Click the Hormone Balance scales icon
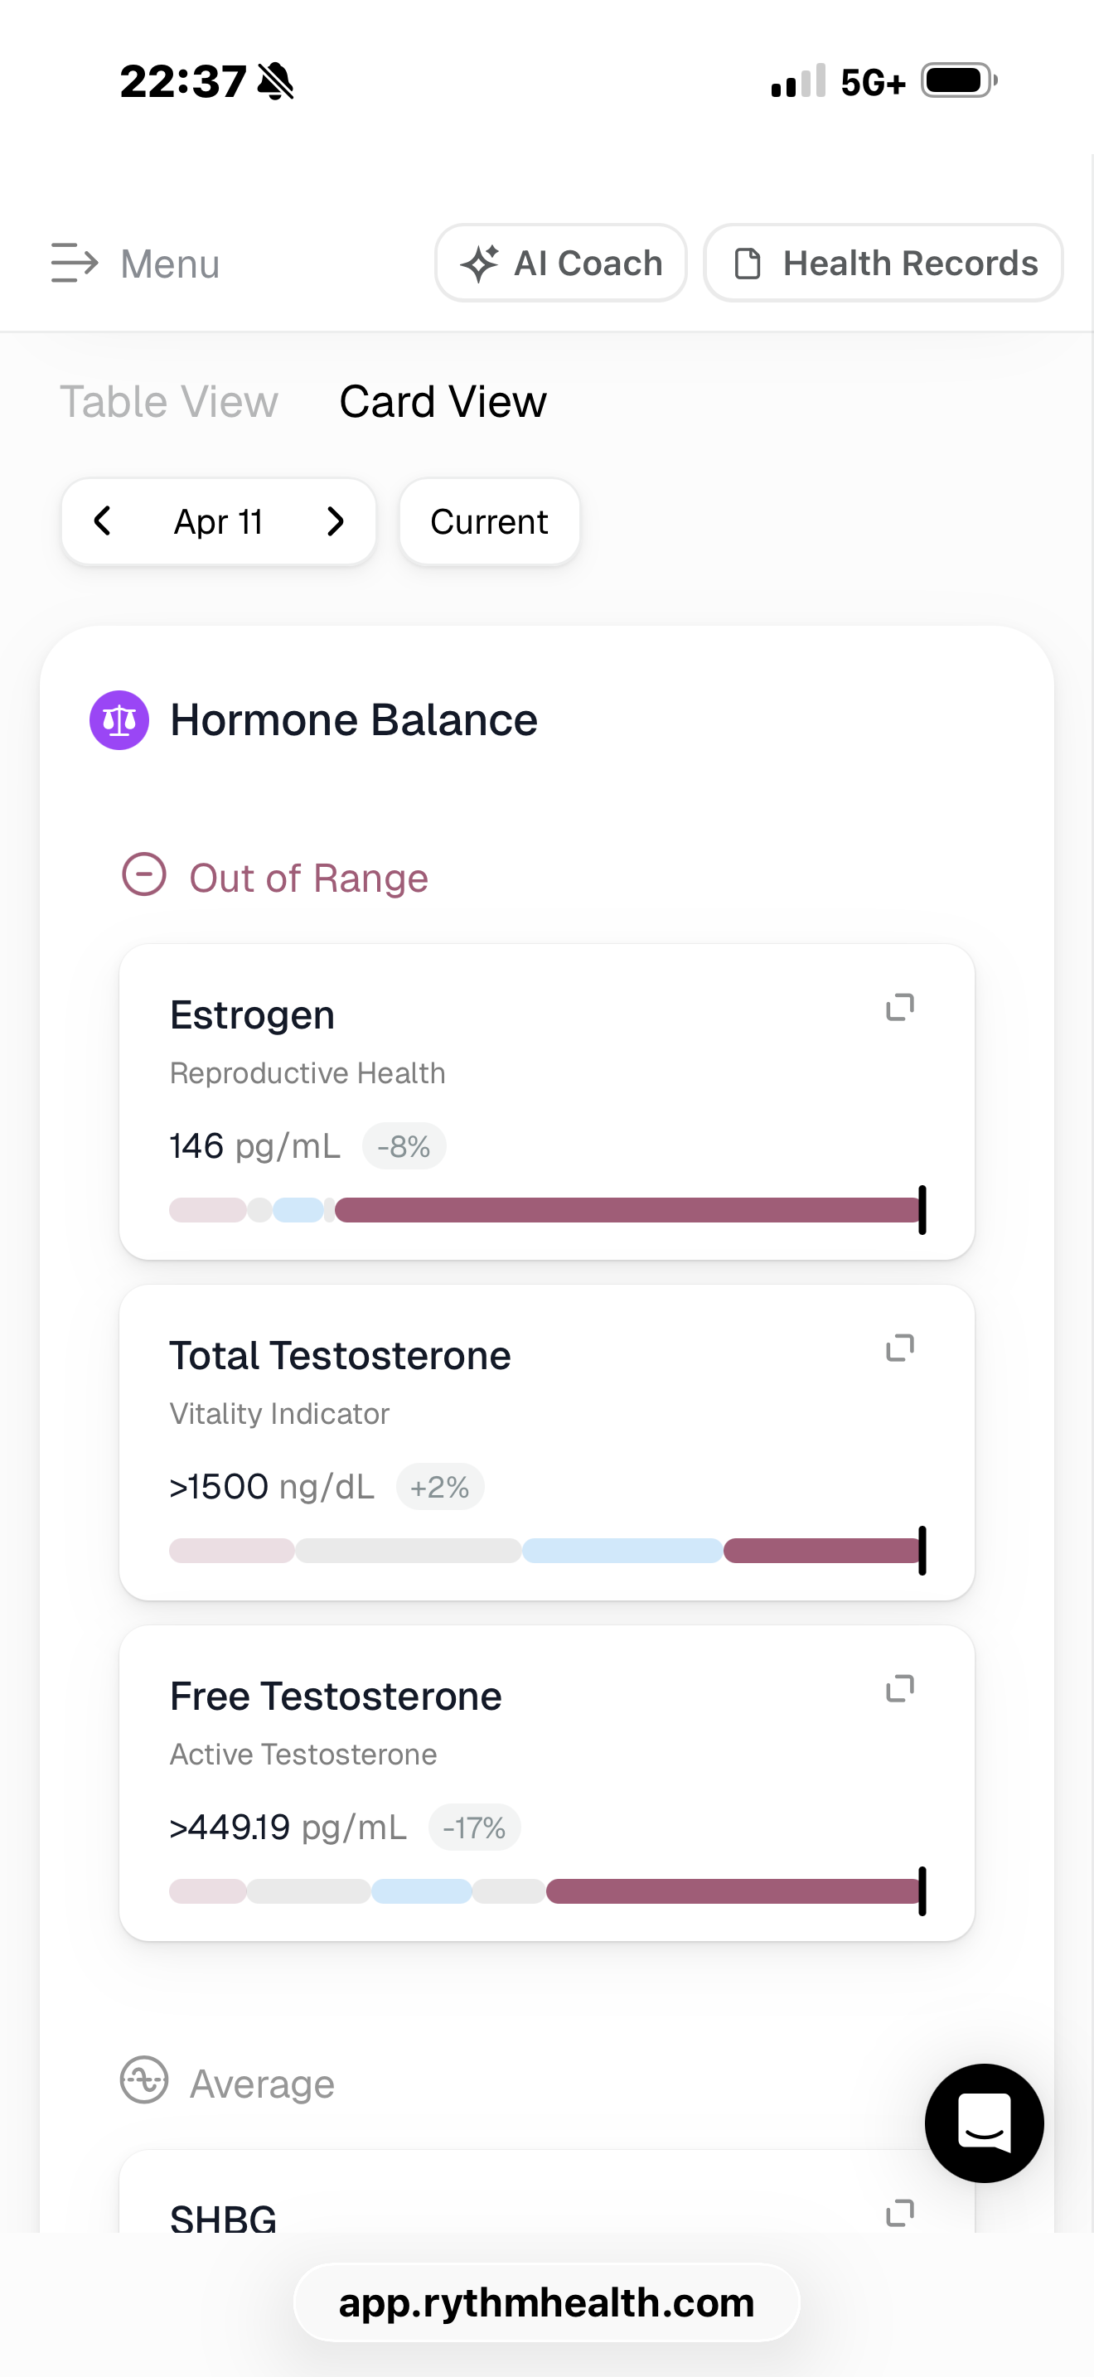Image resolution: width=1094 pixels, height=2377 pixels. pos(119,719)
